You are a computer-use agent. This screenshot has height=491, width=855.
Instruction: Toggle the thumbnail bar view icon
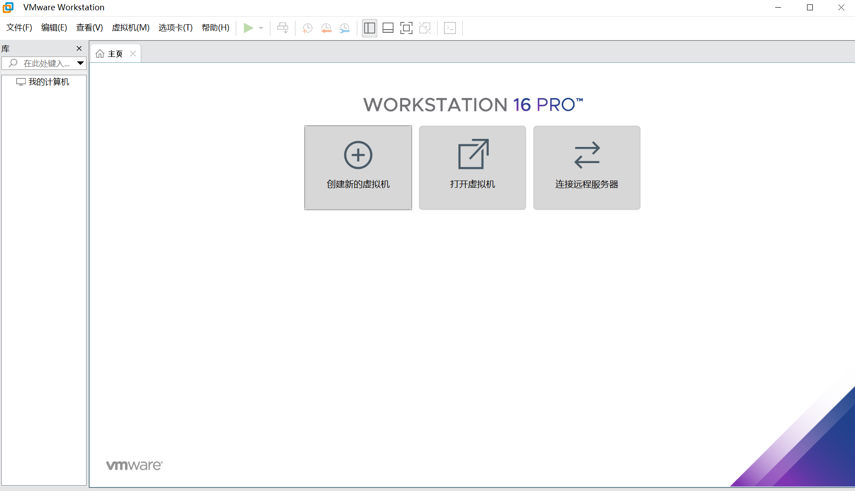(388, 28)
